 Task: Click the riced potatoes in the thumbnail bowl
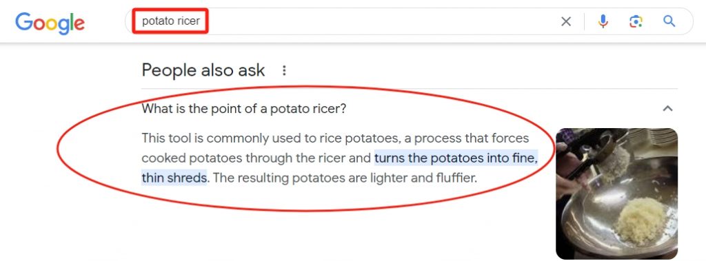(642, 220)
